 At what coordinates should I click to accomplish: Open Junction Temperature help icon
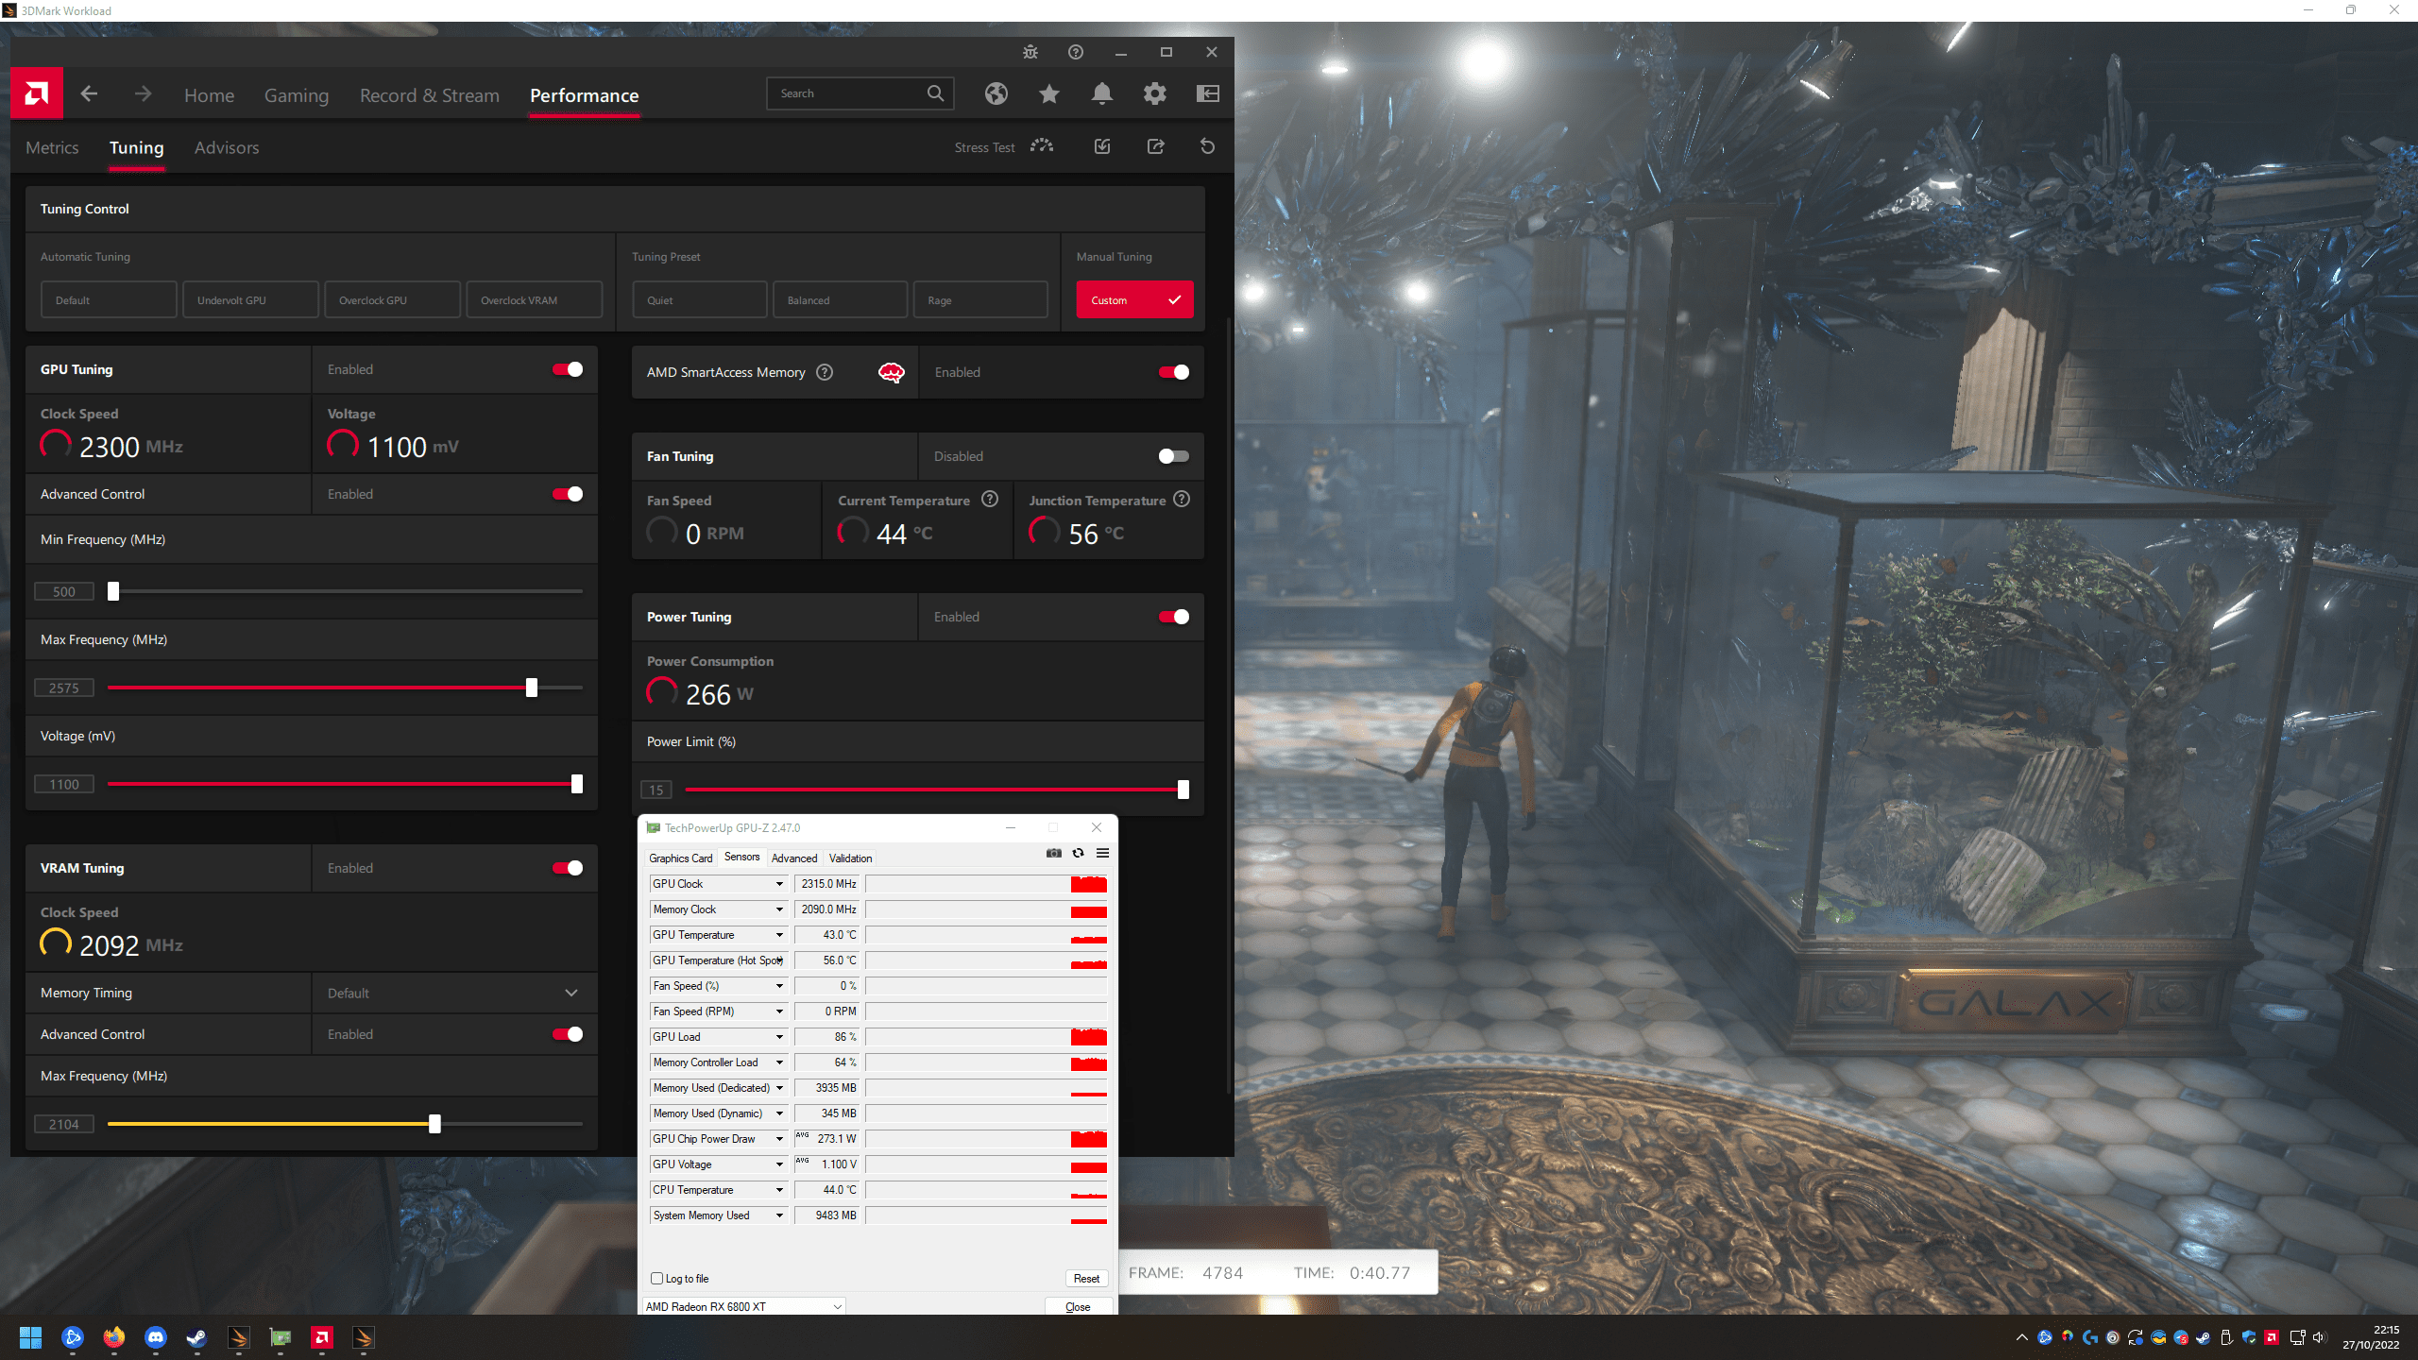pos(1182,500)
